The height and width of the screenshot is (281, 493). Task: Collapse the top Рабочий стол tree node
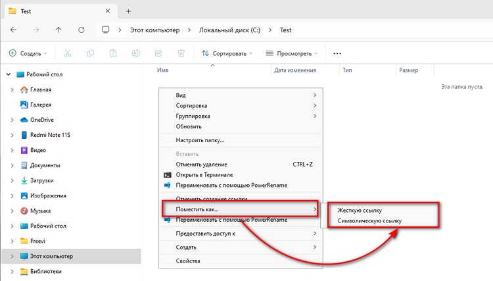pyautogui.click(x=9, y=74)
